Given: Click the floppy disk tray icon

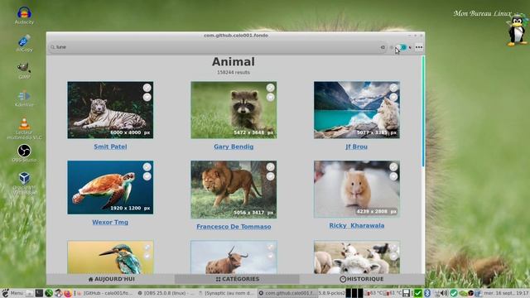Looking at the screenshot, I should (407, 293).
